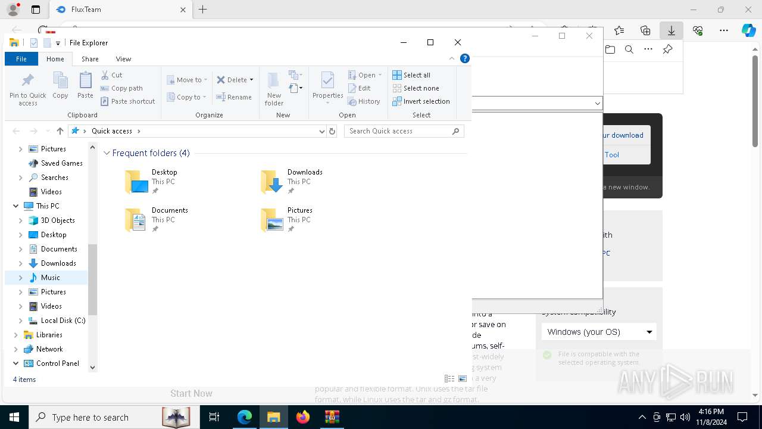Click Copy path in Clipboard group
Screen dimensions: 762x429
(122, 88)
